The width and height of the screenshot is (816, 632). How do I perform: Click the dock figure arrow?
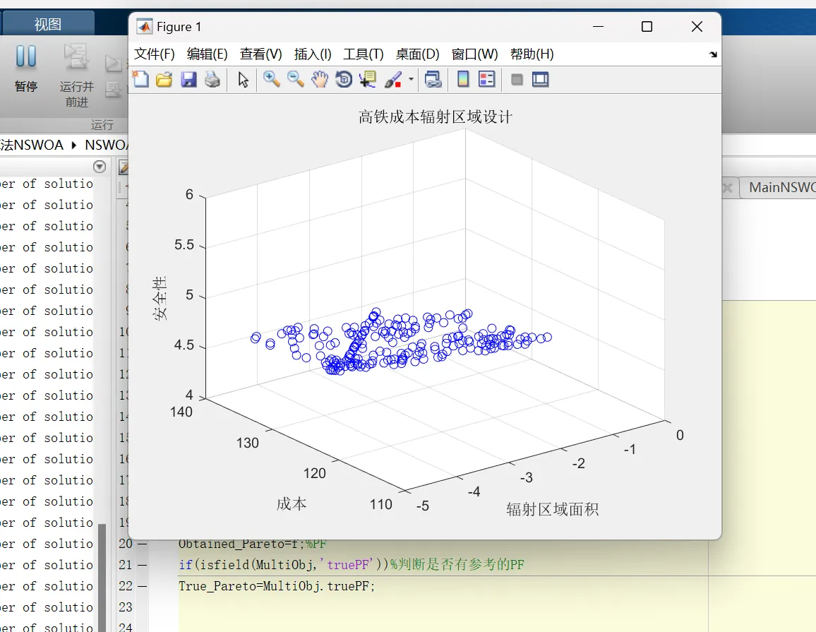point(713,54)
